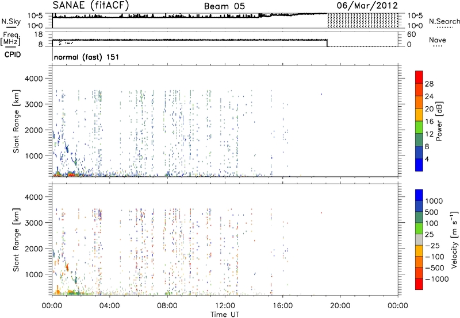Click the frequency step-down edge near 19:00
The width and height of the screenshot is (460, 318).
(x=327, y=43)
